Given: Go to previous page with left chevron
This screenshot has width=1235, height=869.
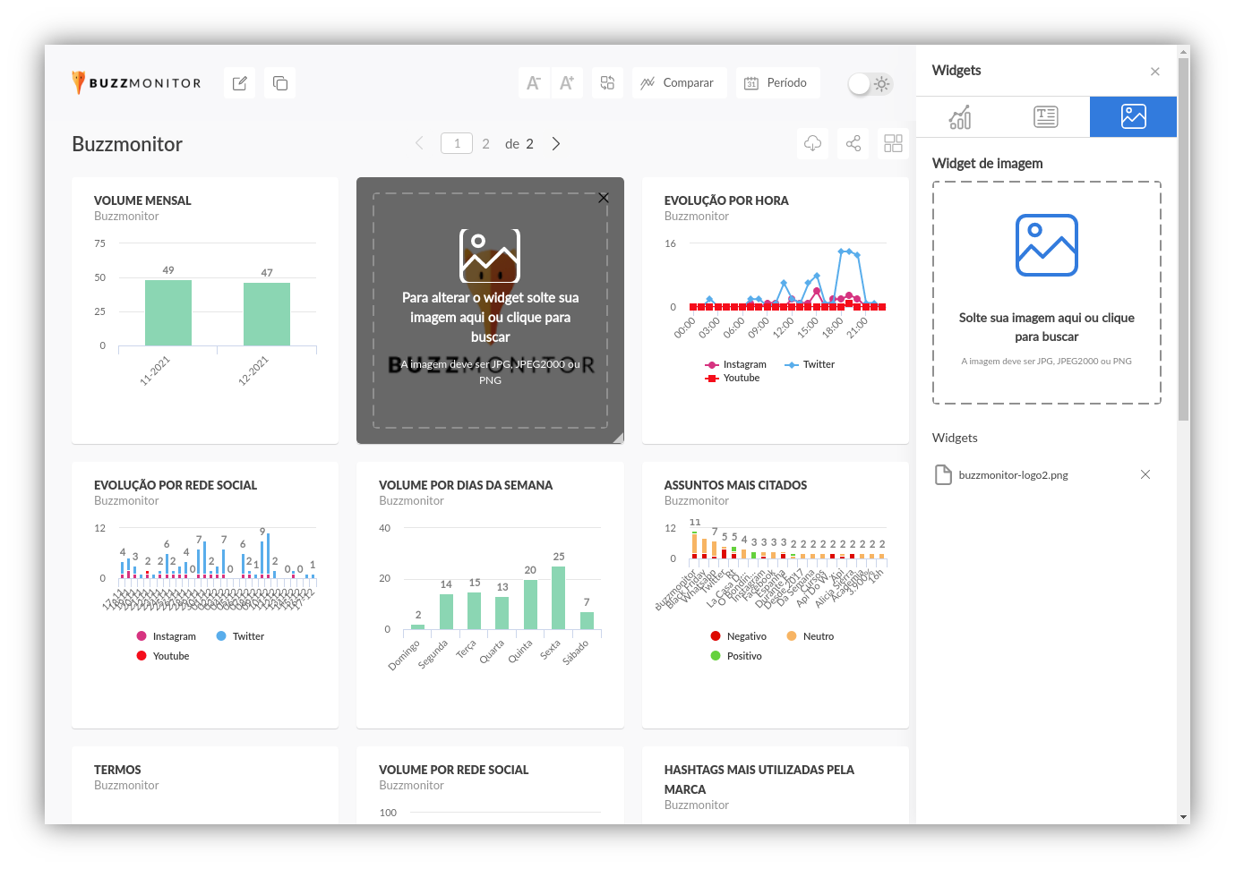Looking at the screenshot, I should click(x=419, y=144).
